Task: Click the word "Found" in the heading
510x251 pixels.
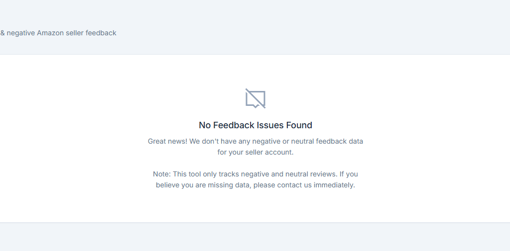Action: 299,125
